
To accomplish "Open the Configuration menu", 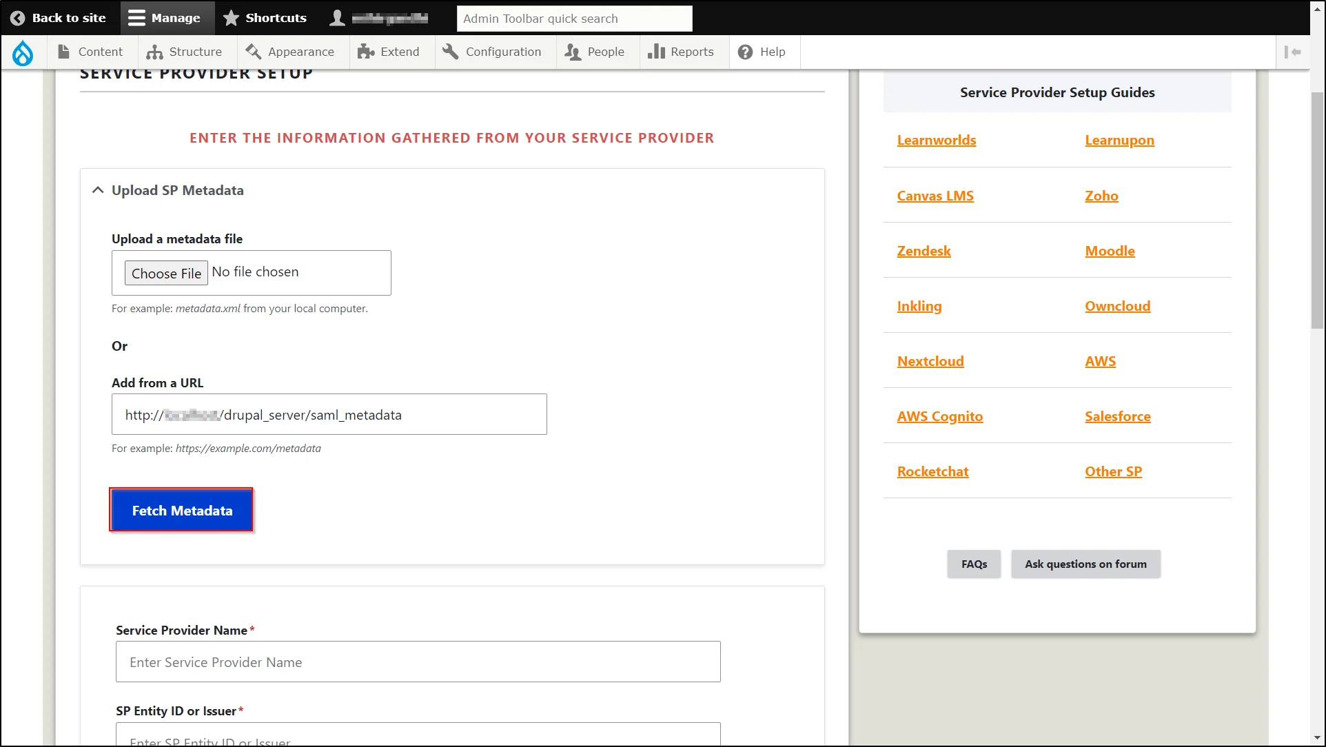I will coord(502,51).
